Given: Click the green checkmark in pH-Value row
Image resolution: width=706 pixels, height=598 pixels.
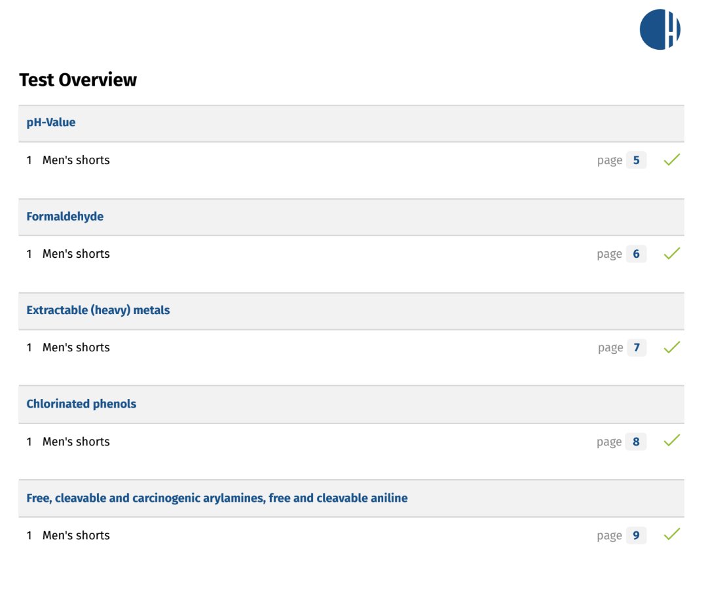Looking at the screenshot, I should click(672, 159).
